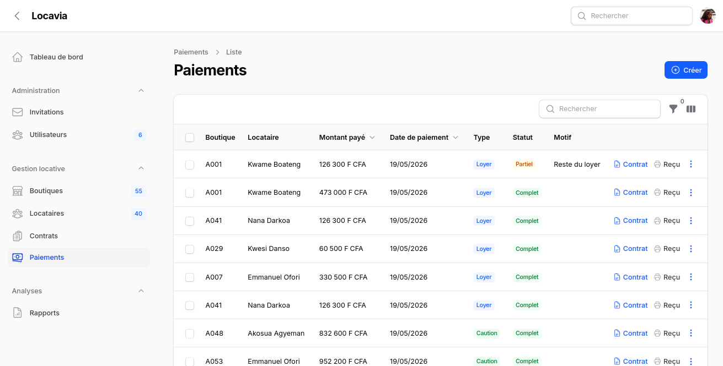Toggle columns with the columns icon
723x366 pixels.
[x=691, y=109]
